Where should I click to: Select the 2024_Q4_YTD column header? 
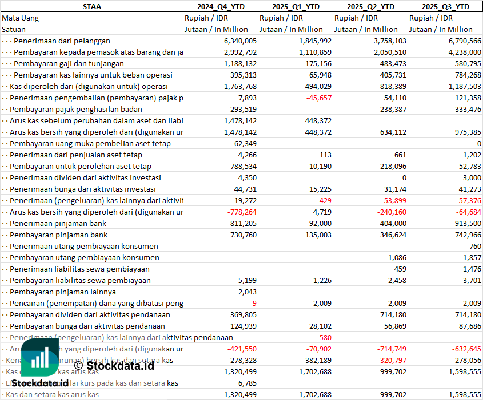pyautogui.click(x=221, y=6)
